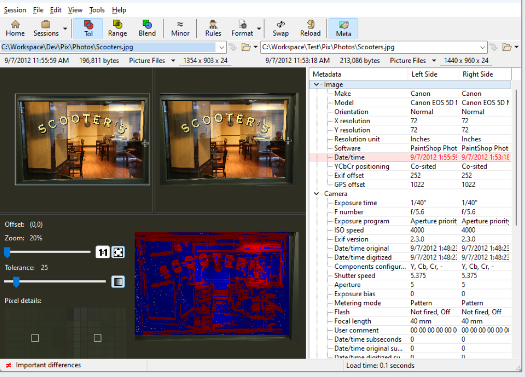Click the Right Side column header
This screenshot has height=377, width=525.
477,74
